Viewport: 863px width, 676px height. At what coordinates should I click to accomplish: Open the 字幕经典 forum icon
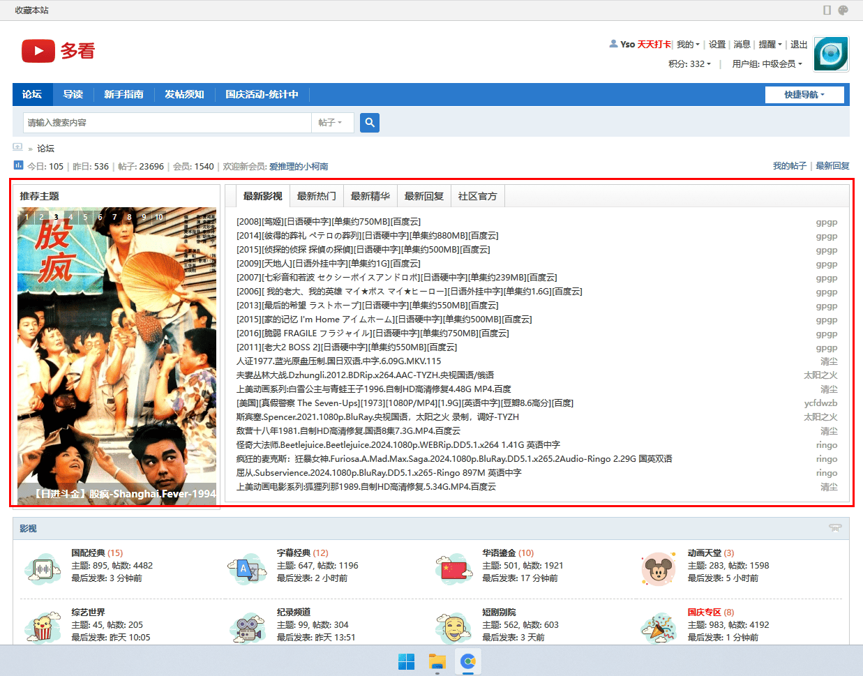(x=248, y=569)
